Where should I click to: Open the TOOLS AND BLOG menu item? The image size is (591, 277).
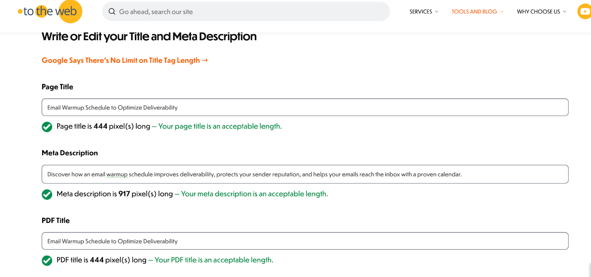pos(474,12)
